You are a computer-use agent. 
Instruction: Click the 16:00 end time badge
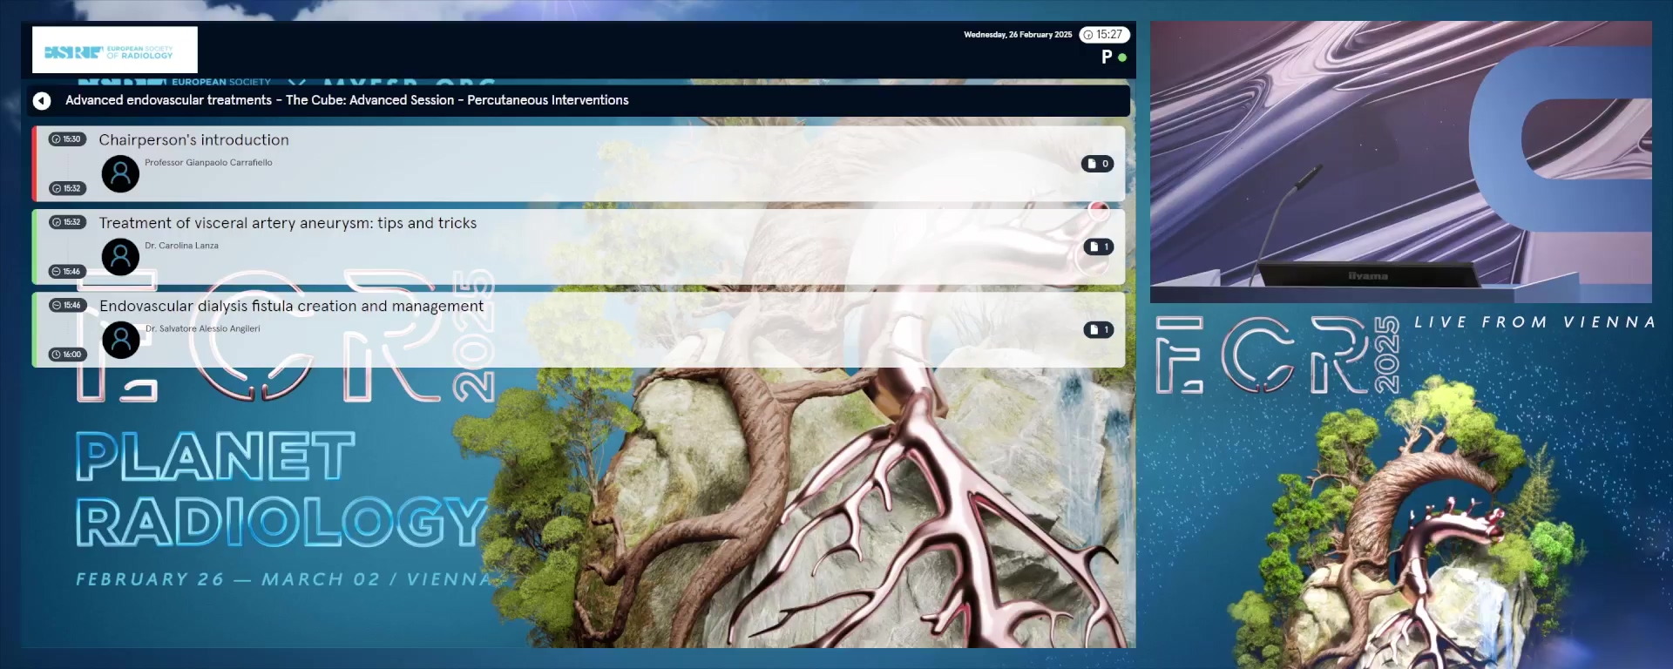pos(67,355)
